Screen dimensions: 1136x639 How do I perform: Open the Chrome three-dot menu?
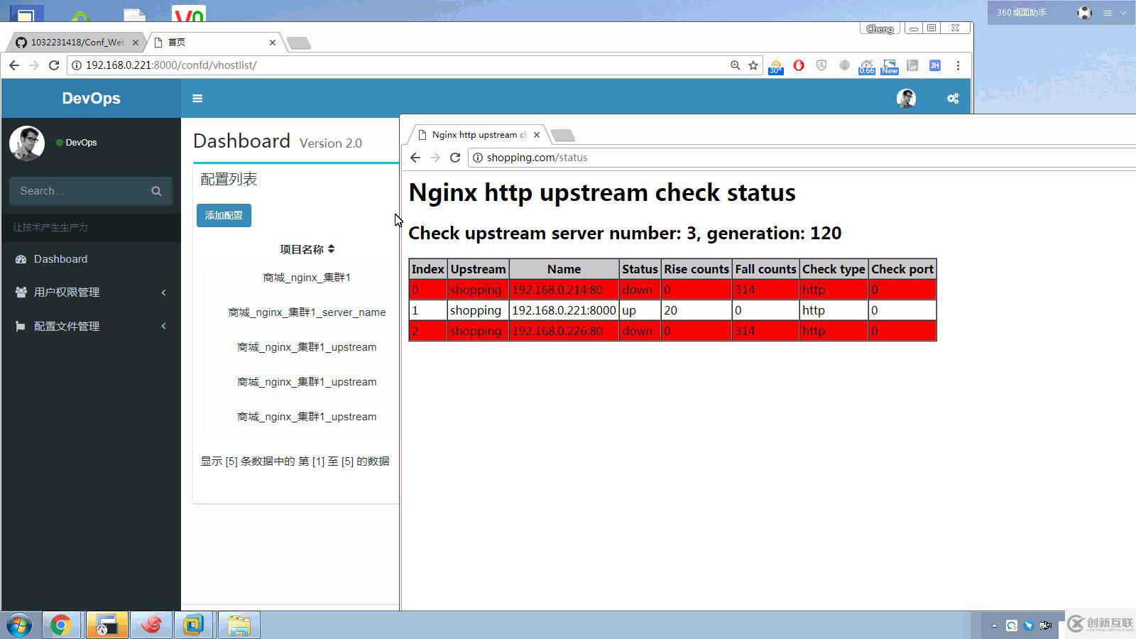coord(958,65)
